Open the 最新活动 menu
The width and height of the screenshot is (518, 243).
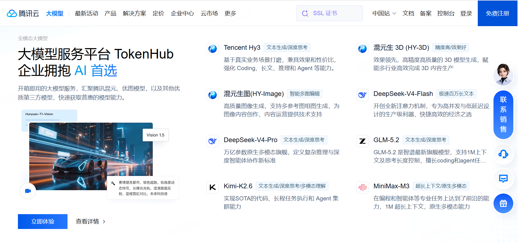click(x=87, y=13)
